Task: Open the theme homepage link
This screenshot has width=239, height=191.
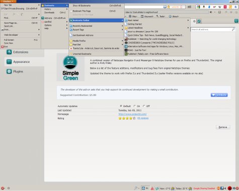Action: tap(132, 114)
